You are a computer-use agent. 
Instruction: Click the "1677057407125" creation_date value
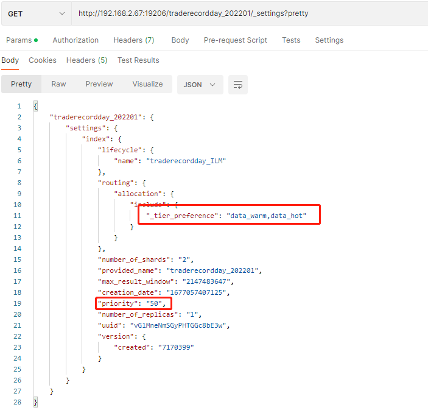click(x=196, y=292)
